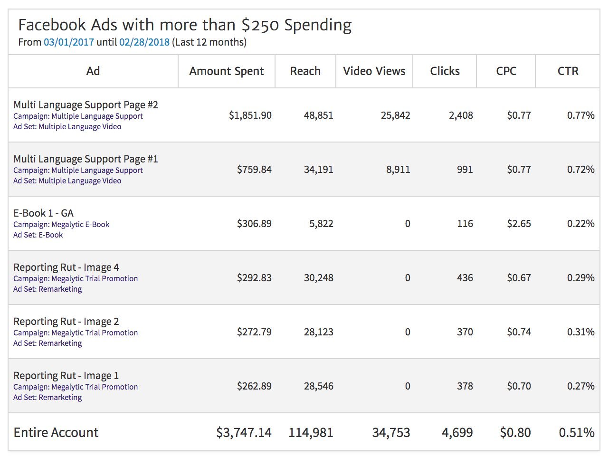This screenshot has height=457, width=609.
Task: Select the Reporting Rut - Image 2 ad
Action: (66, 322)
